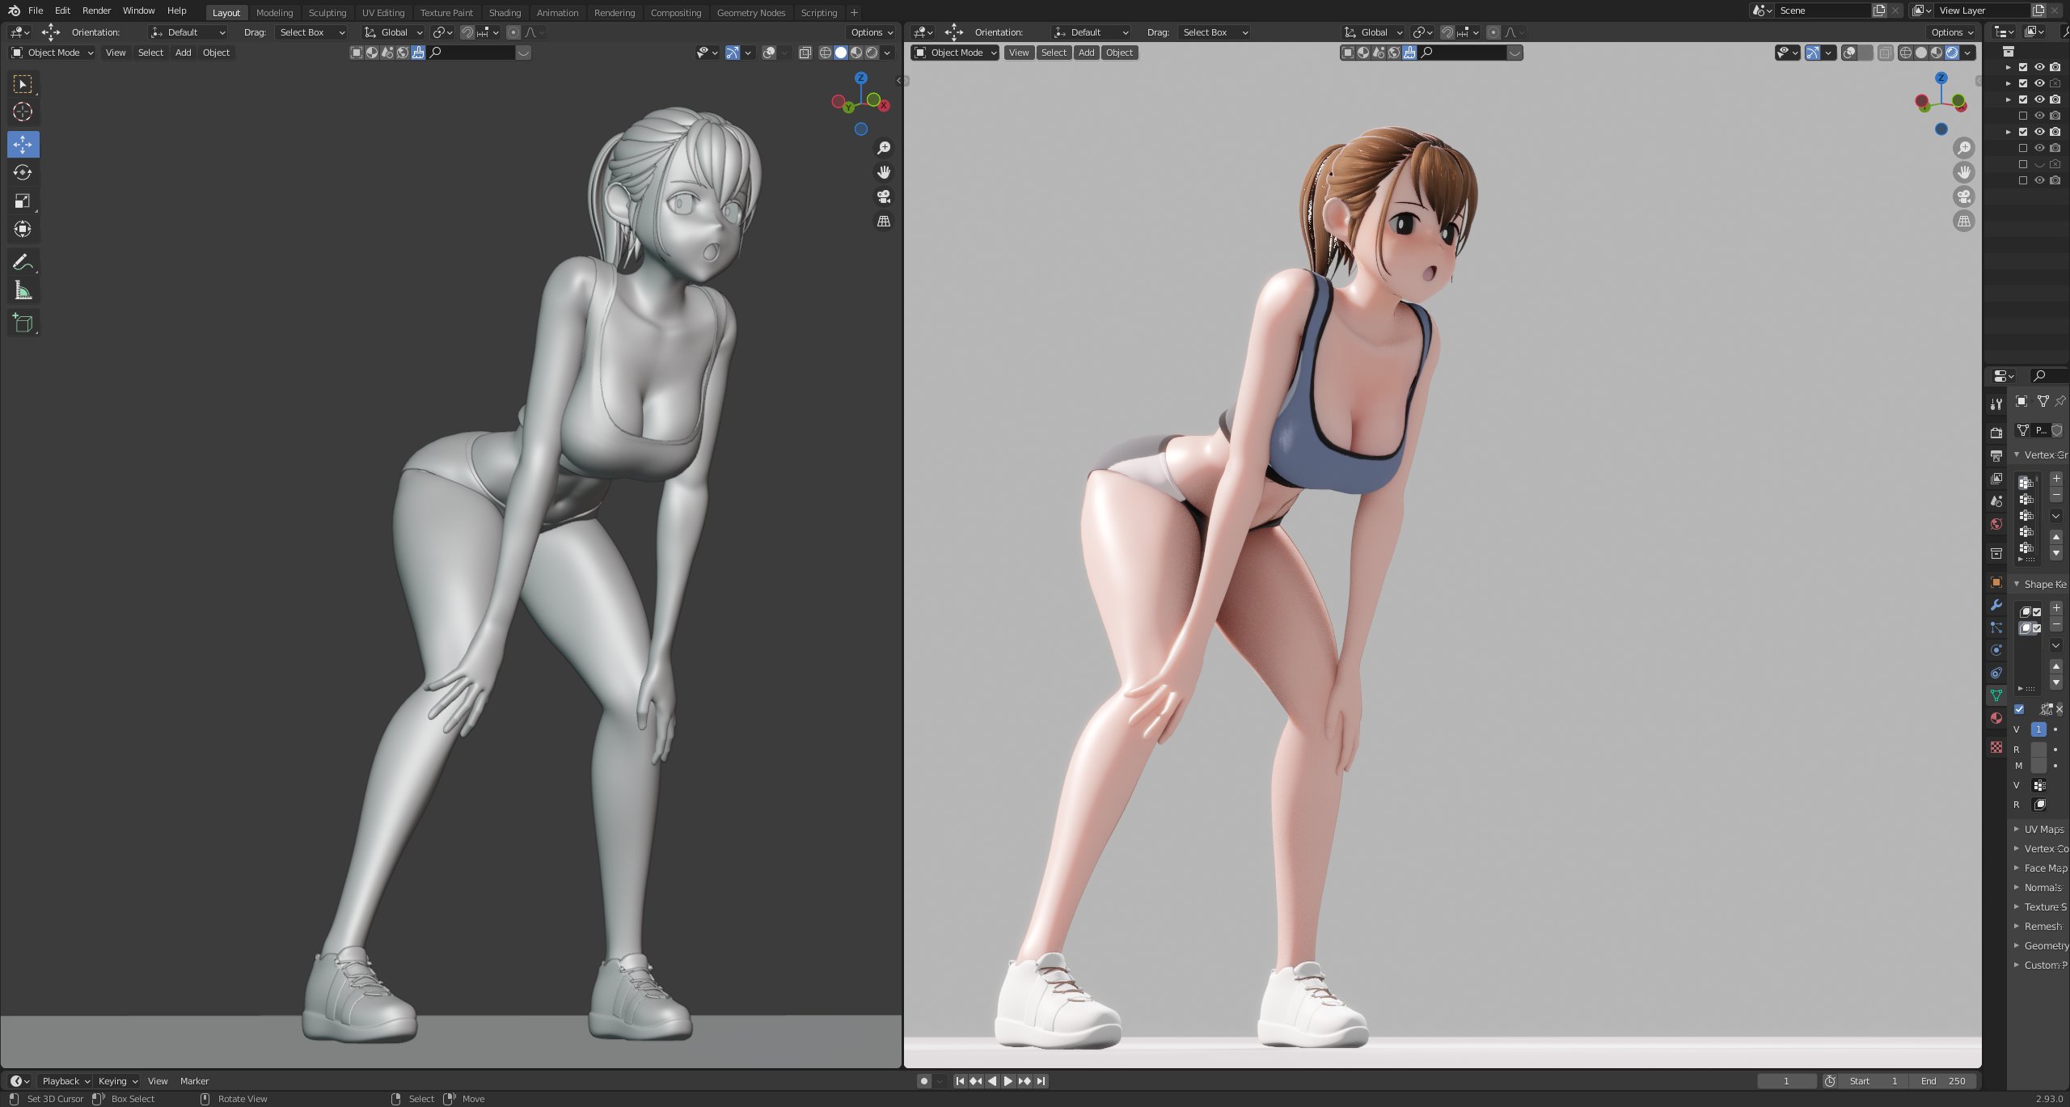Toggle gizmos in right viewport header
Viewport: 2070px width, 1107px height.
(x=1813, y=53)
